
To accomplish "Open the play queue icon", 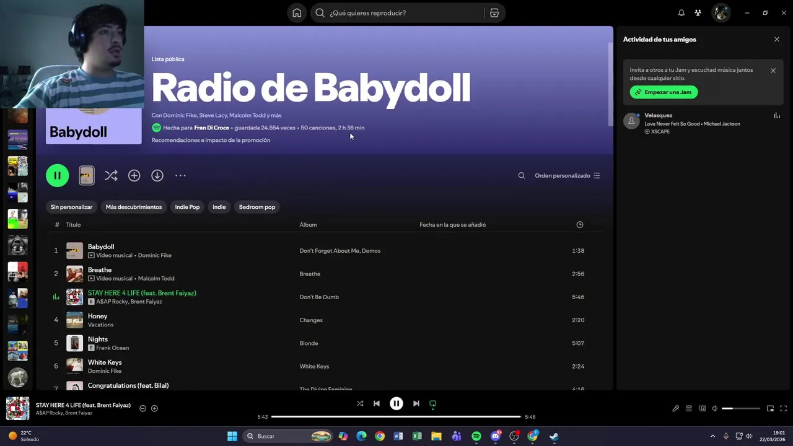I will (x=689, y=408).
